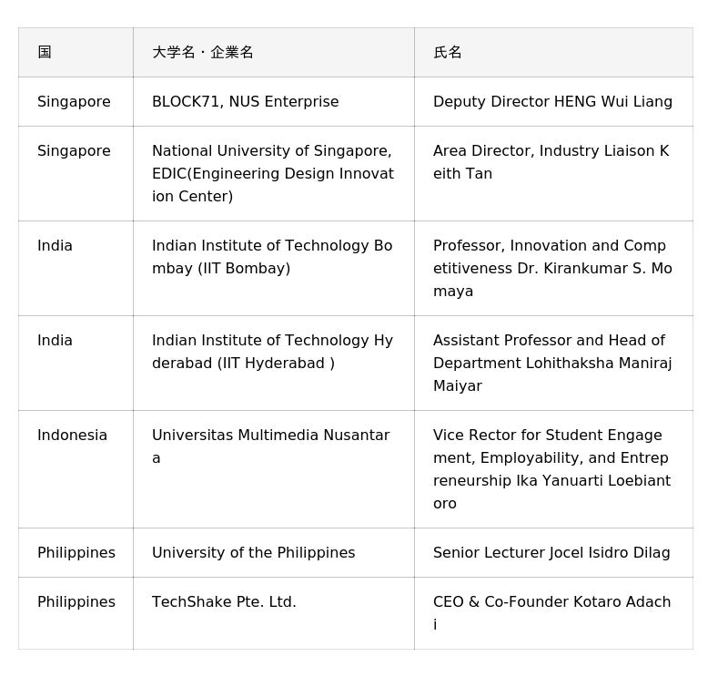Select the Ika Yanuarti Loebiantoro cell
The width and height of the screenshot is (728, 677).
coord(551,469)
